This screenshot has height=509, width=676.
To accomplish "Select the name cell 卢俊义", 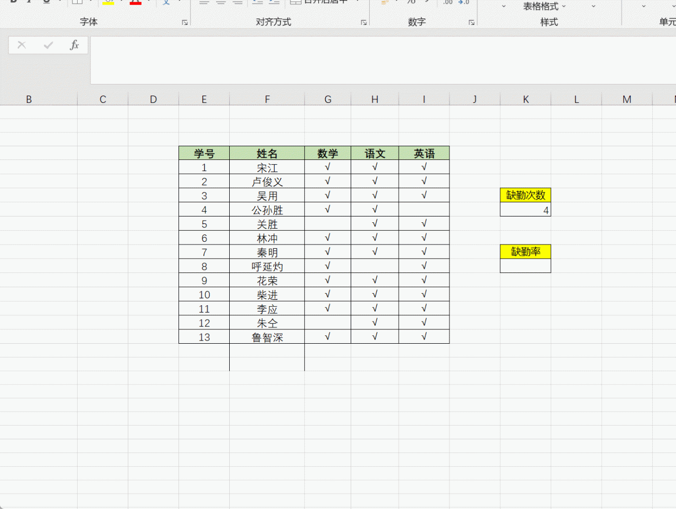I will coord(267,182).
